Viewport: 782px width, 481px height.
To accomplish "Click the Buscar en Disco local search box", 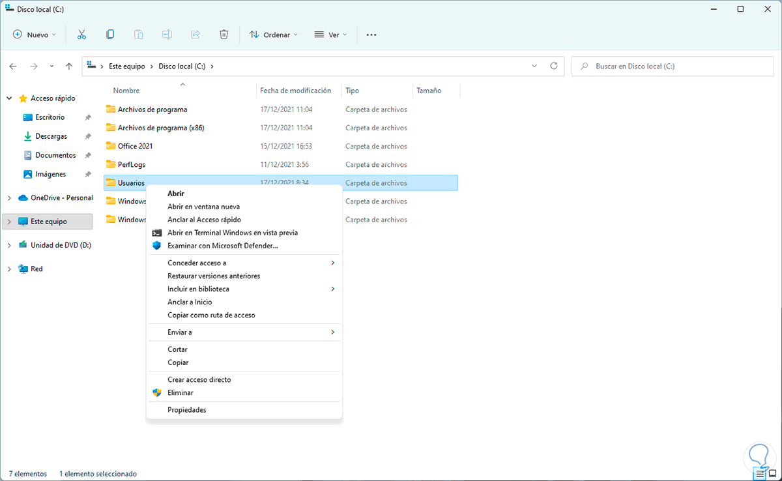I will click(671, 66).
